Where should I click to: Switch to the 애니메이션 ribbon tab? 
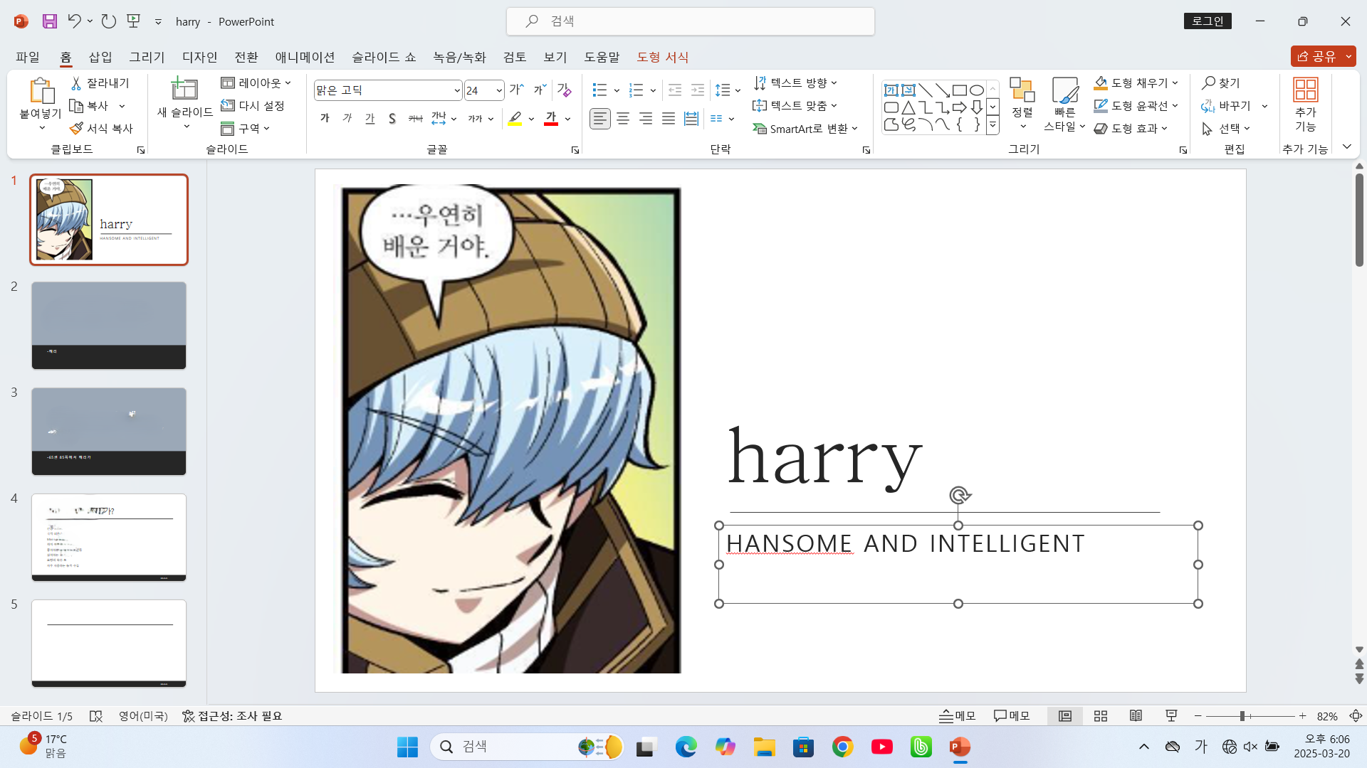click(x=305, y=57)
